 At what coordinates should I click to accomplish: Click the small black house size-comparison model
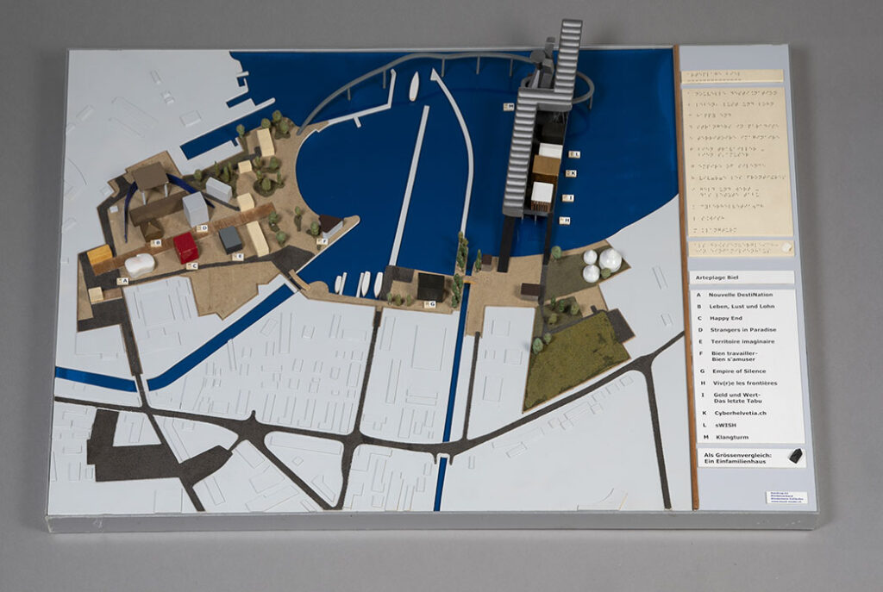(796, 456)
